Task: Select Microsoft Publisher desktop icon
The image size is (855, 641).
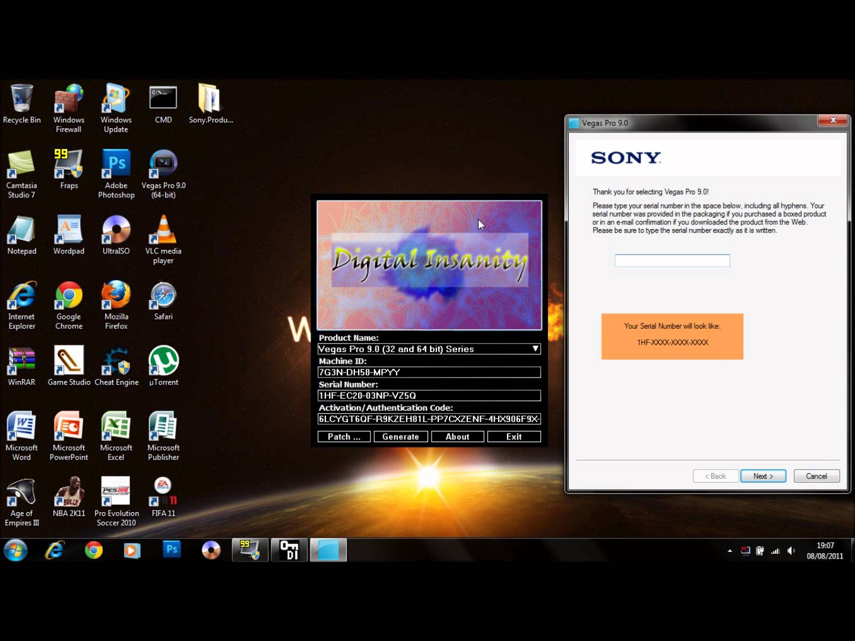Action: 163,436
